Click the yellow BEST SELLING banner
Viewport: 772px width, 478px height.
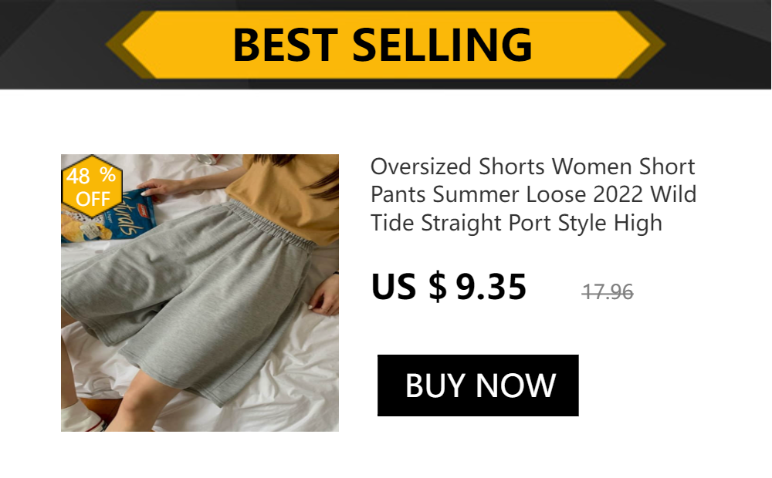click(385, 44)
